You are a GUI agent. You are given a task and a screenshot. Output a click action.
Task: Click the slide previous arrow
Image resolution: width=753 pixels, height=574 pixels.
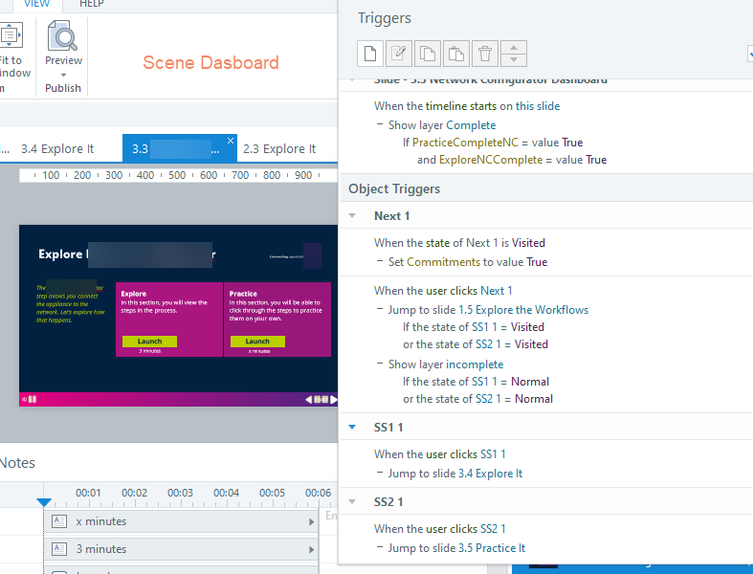(x=308, y=400)
